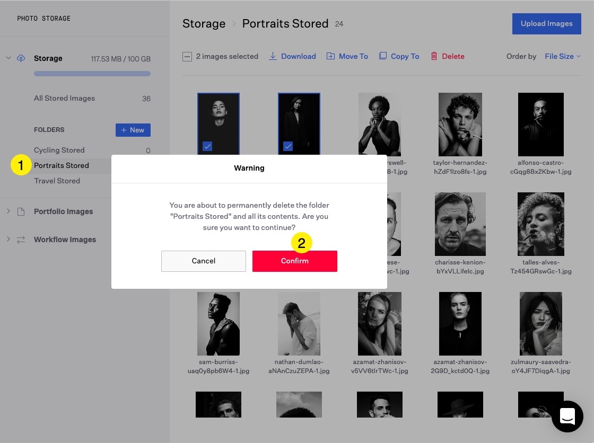594x443 pixels.
Task: Uncheck the first selected portrait checkbox
Action: tap(207, 146)
